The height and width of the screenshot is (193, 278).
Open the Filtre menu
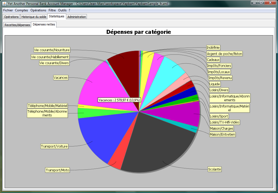(52, 10)
